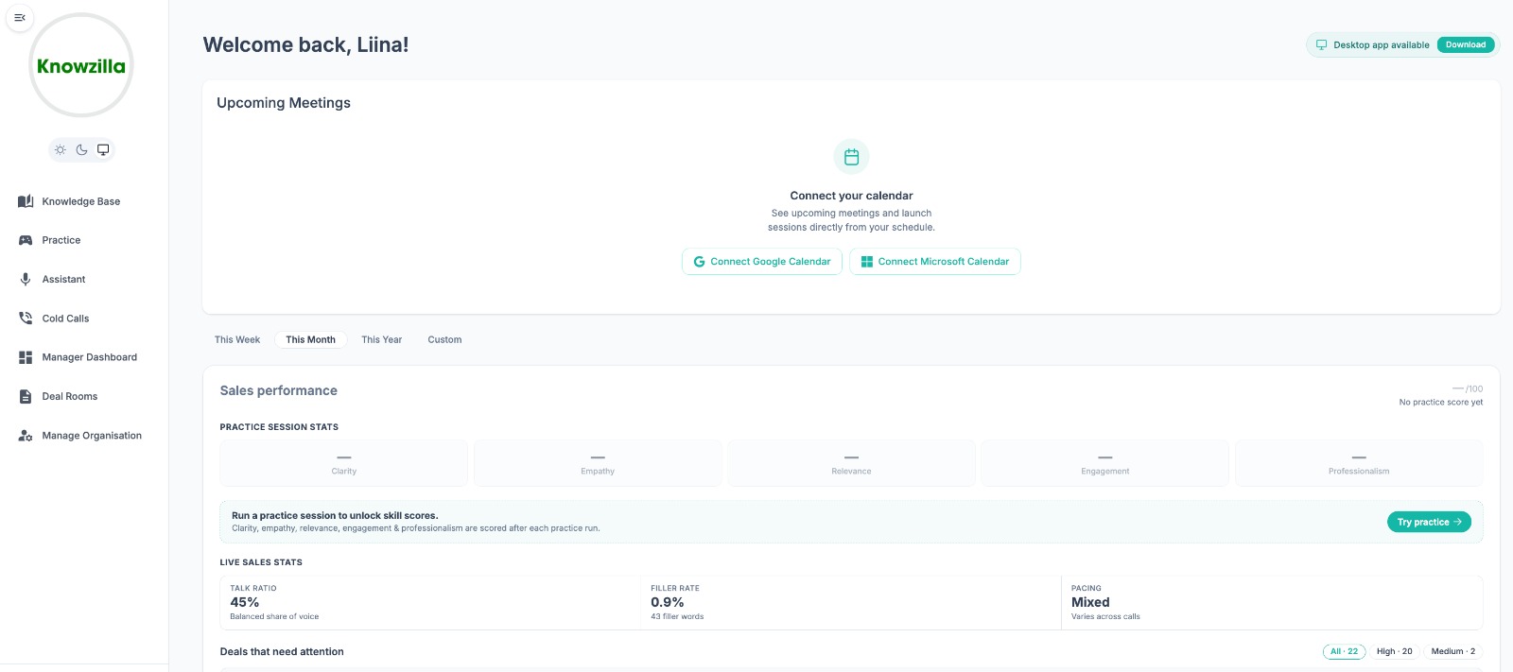Collapse the sidebar with the menu toggle icon
1513x672 pixels.
[x=19, y=18]
